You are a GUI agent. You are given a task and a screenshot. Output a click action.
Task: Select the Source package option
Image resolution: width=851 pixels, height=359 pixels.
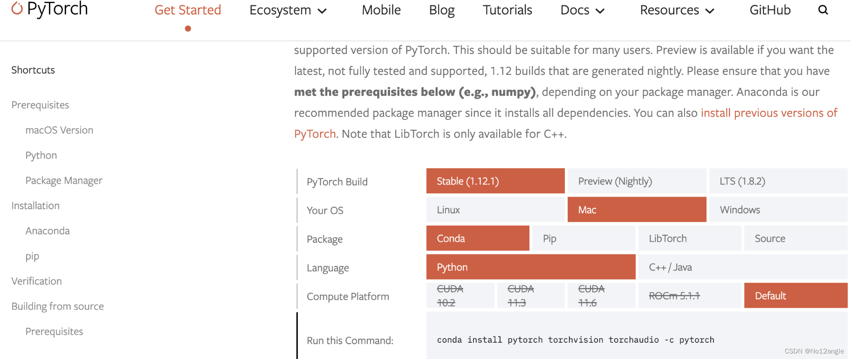click(796, 238)
